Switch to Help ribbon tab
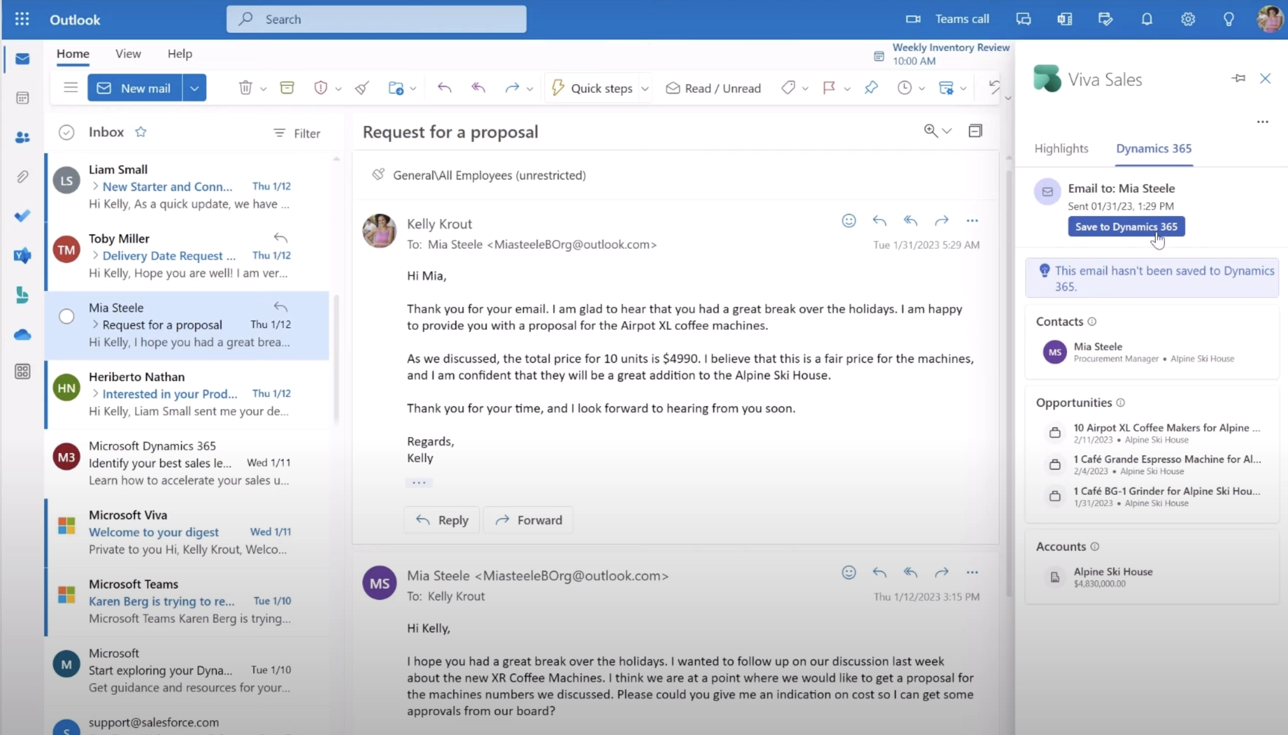Image resolution: width=1288 pixels, height=735 pixels. tap(180, 54)
